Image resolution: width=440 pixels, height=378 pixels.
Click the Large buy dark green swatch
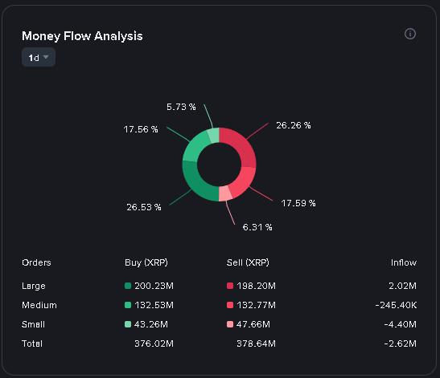click(x=128, y=286)
